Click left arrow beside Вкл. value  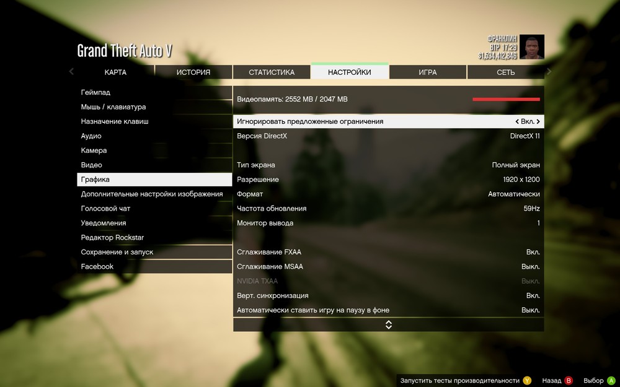(x=517, y=121)
